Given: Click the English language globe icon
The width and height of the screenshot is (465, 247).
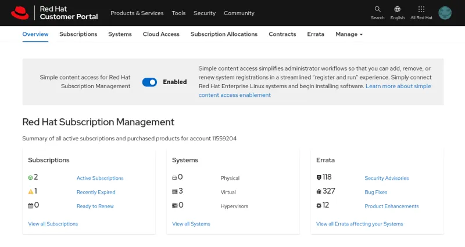Looking at the screenshot, I should [398, 9].
